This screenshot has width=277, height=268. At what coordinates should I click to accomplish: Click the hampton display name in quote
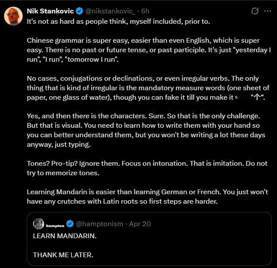55,225
